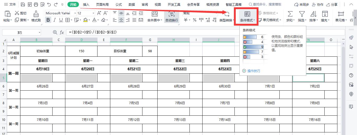Switch to the 页面布局 Page Layout tab
Image resolution: width=357 pixels, height=135 pixels.
(x=102, y=5)
